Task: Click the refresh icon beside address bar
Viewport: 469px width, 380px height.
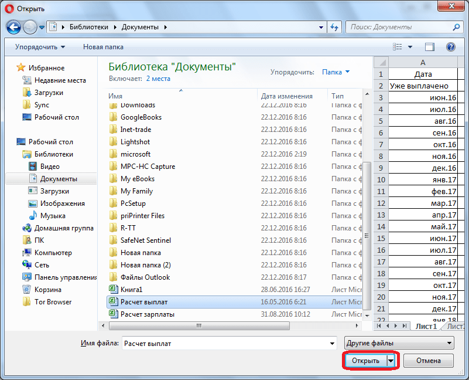Action: pos(334,27)
